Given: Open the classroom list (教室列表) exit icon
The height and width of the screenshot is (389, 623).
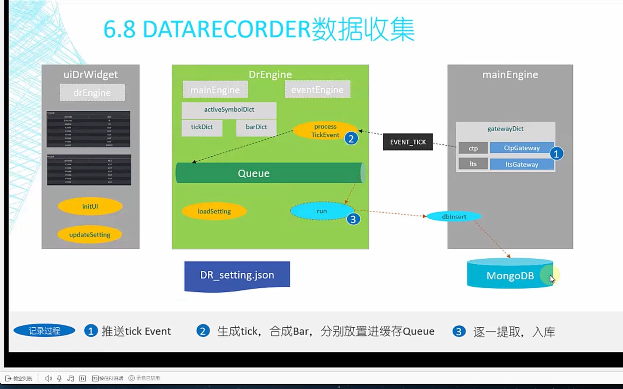Looking at the screenshot, I should 8,378.
